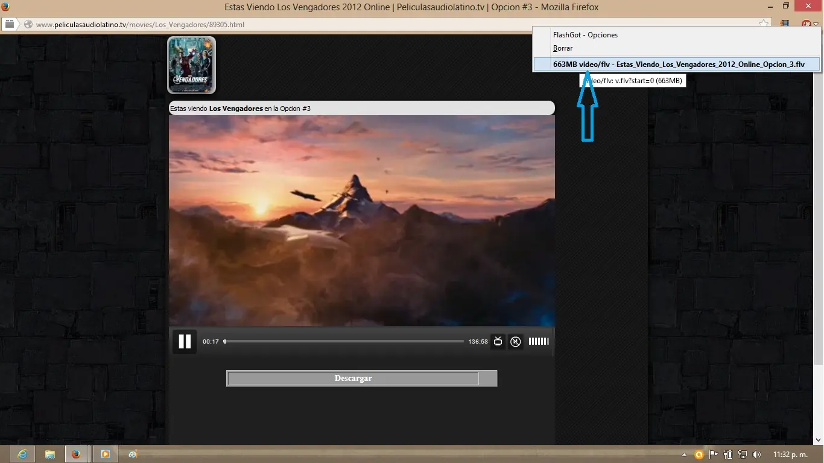Download the 663MB video/flv menu entry
Image resolution: width=824 pixels, height=463 pixels.
click(x=677, y=64)
